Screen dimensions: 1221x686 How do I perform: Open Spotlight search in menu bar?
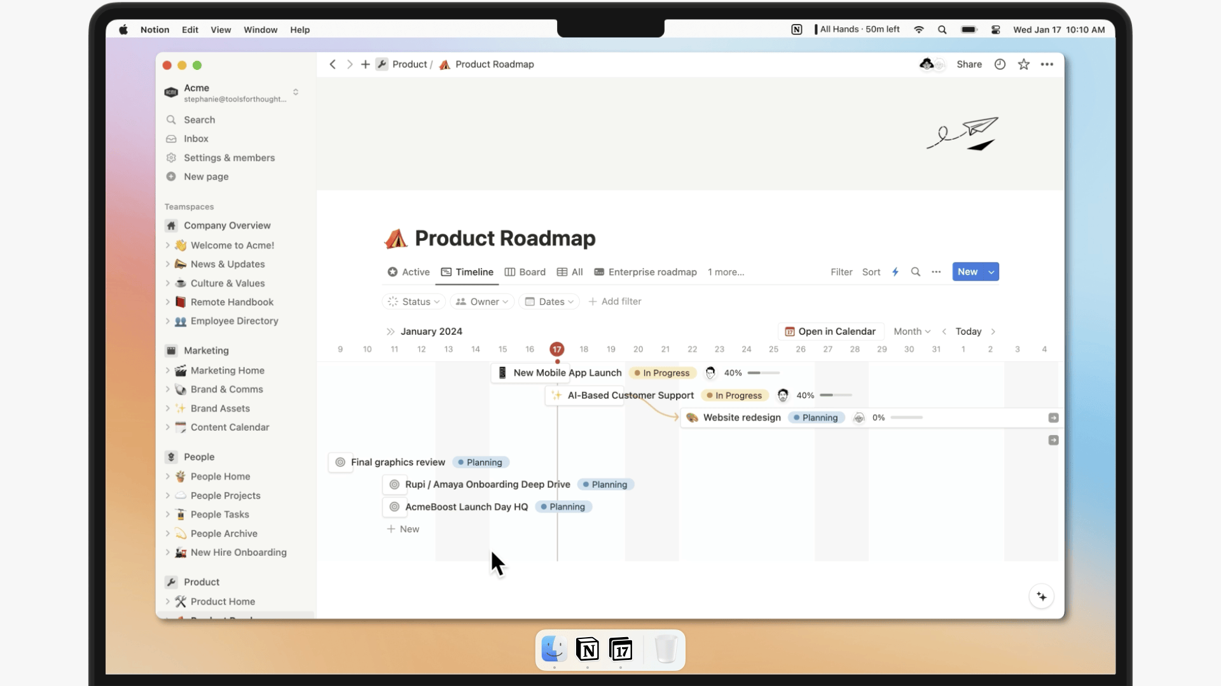point(942,30)
